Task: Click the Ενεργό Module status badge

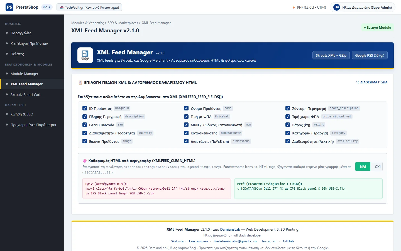Action: 377,28
